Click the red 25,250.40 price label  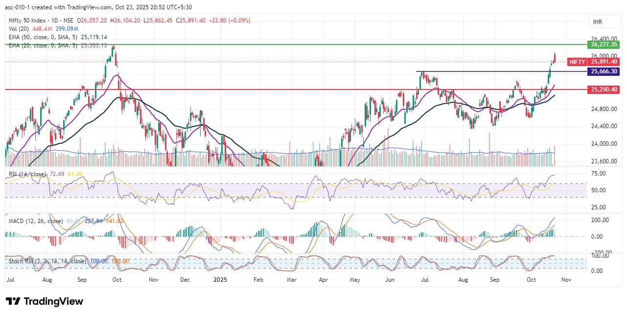(604, 90)
